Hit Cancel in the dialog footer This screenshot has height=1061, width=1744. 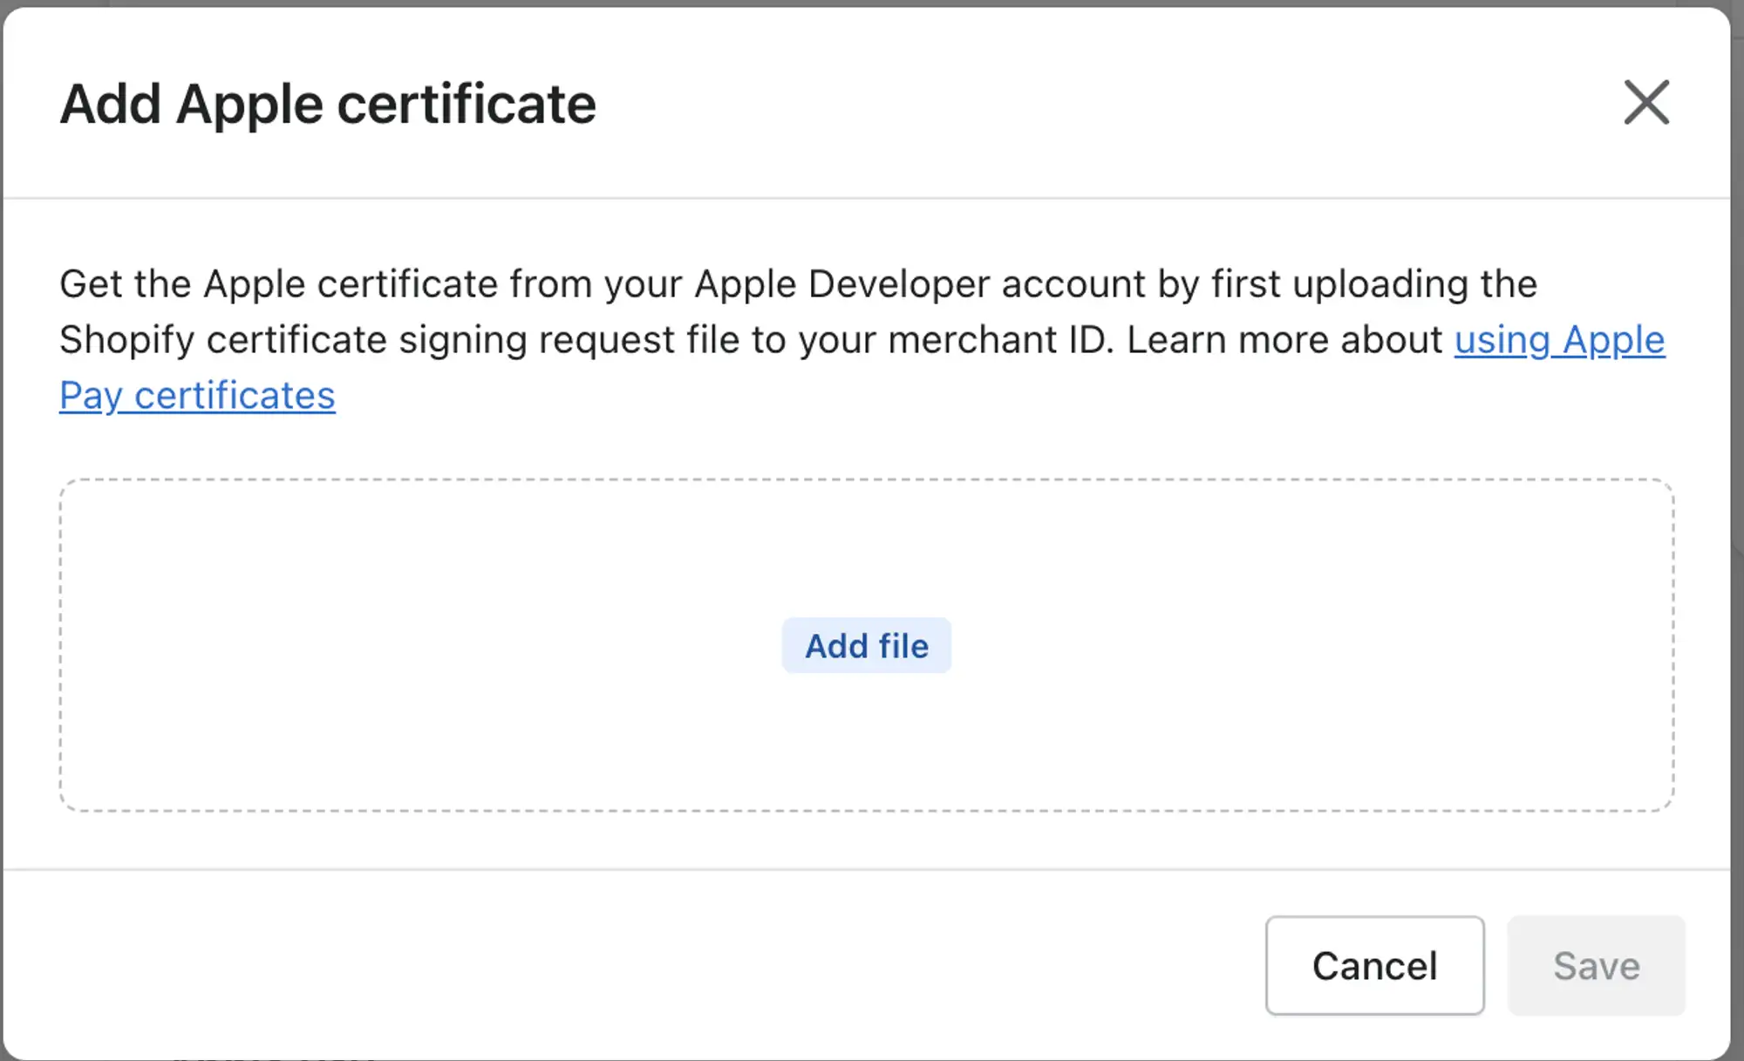(x=1374, y=965)
